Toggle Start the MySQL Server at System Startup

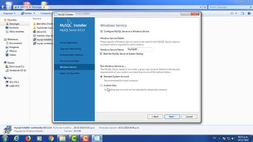pos(101,54)
